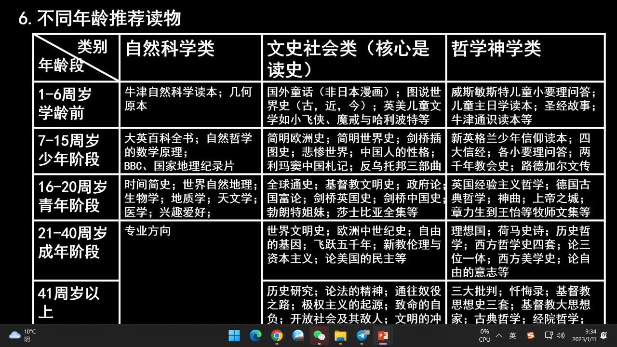This screenshot has width=617, height=347.
Task: Open Google Chrome from the taskbar
Action: click(x=277, y=335)
